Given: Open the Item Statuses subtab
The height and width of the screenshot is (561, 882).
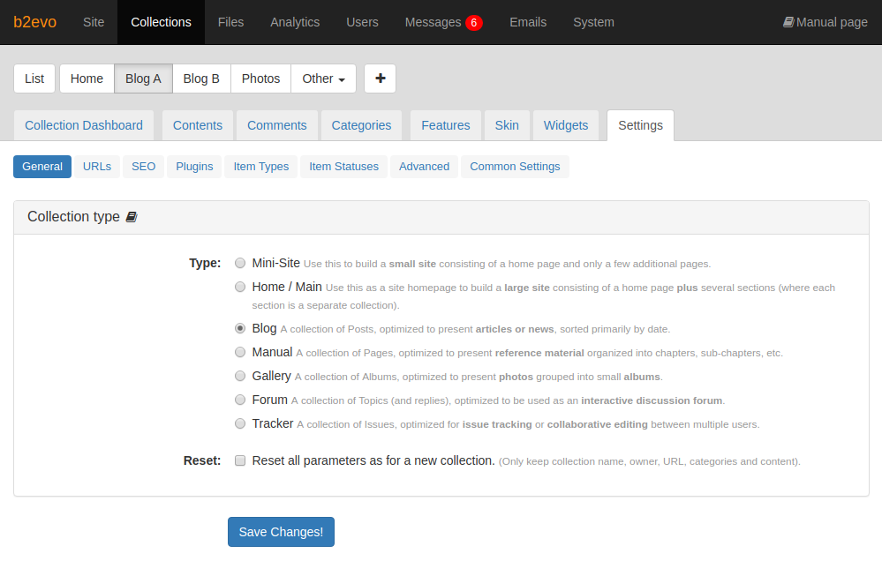Looking at the screenshot, I should pos(343,167).
